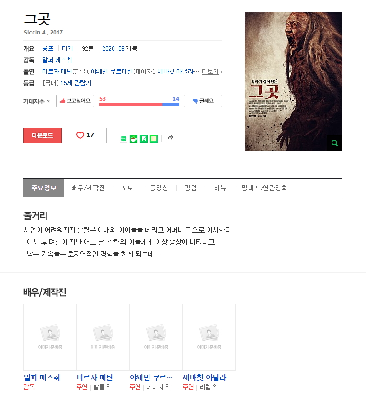The height and width of the screenshot is (405, 366).
Task: Open the 그곳 movie poster image
Action: (x=293, y=81)
